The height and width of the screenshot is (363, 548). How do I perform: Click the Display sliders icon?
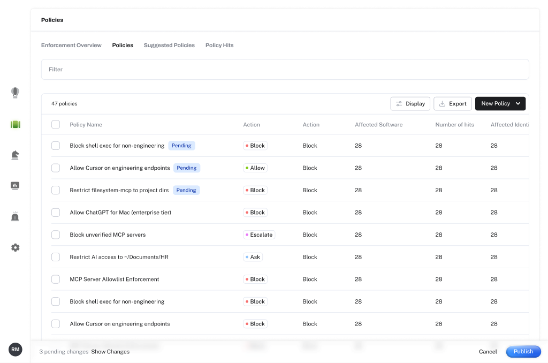(399, 103)
